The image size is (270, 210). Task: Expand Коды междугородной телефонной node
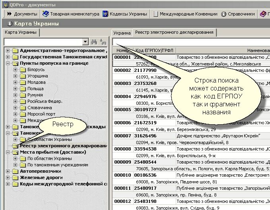click(x=8, y=184)
